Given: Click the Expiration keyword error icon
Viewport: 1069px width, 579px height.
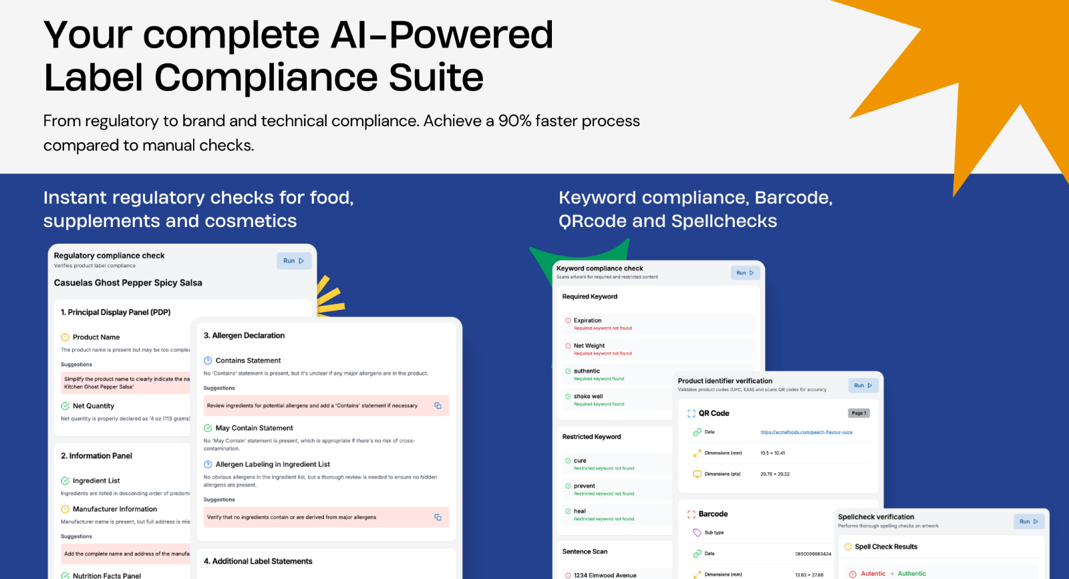Looking at the screenshot, I should coord(568,321).
